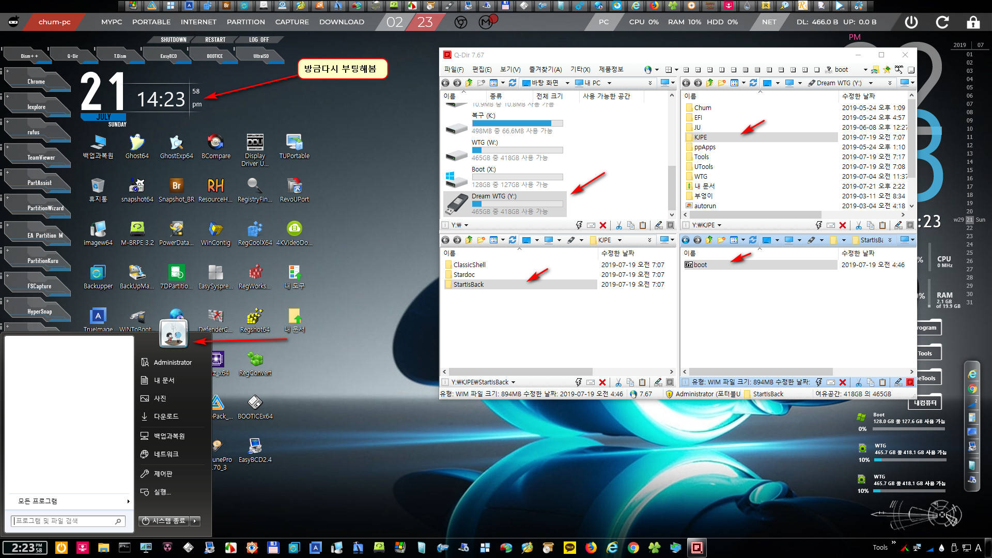Open Y:\ address dropdown in top-left pane

pyautogui.click(x=466, y=225)
